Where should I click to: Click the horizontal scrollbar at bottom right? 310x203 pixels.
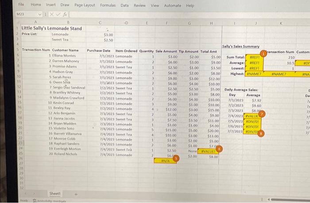(290, 199)
